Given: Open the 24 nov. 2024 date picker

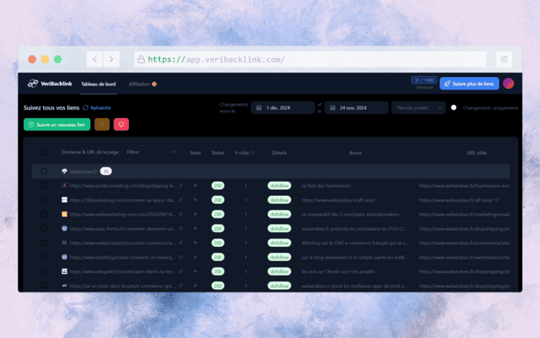Looking at the screenshot, I should point(356,108).
